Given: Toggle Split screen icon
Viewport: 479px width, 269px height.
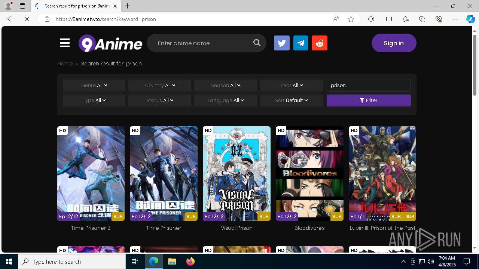Looking at the screenshot, I should coord(389,19).
